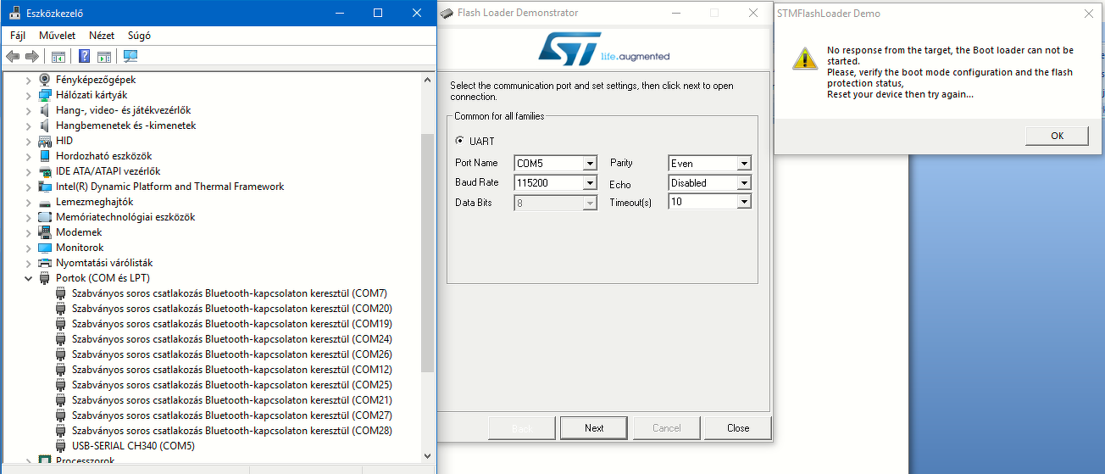Select the Bluetooth serial port (COM27) entry
This screenshot has width=1105, height=474.
tap(231, 415)
